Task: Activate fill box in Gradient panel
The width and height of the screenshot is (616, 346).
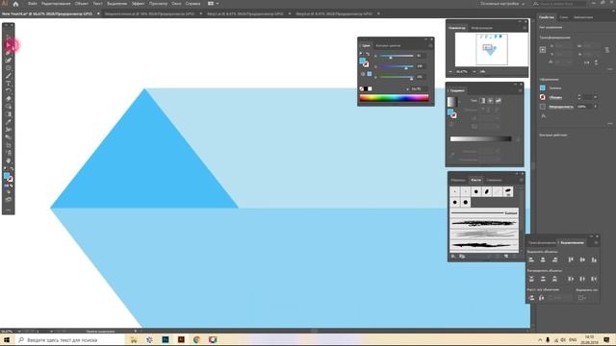Action: point(450,112)
